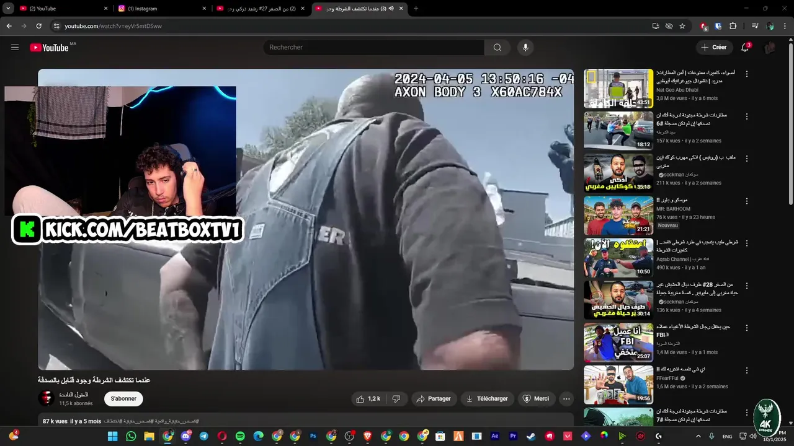
Task: Subscribe with the S'abonner button
Action: [123, 399]
